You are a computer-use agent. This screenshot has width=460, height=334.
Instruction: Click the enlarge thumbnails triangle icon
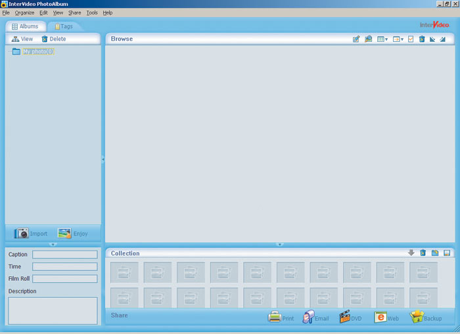[x=442, y=39]
